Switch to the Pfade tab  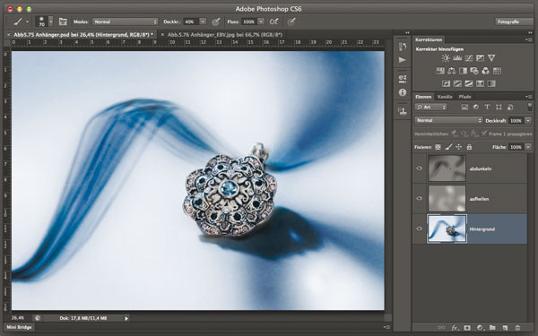coord(464,97)
